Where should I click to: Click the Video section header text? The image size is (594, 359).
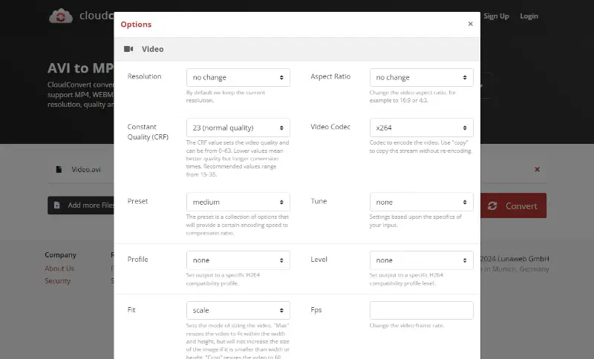(x=153, y=49)
